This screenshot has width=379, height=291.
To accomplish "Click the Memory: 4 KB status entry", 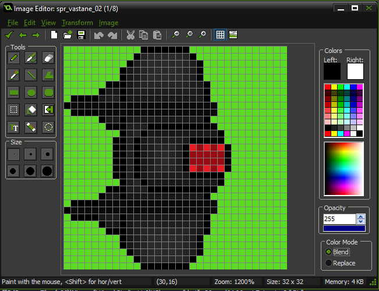I will [x=344, y=282].
